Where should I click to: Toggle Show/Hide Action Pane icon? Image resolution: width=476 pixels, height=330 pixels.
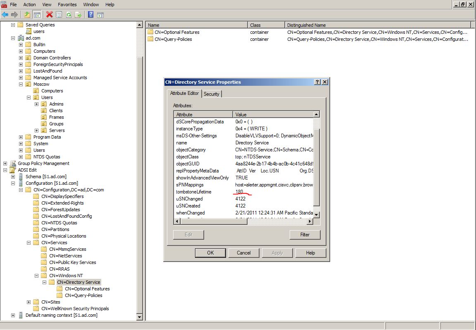100,14
